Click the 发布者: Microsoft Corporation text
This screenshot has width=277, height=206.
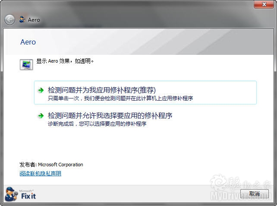pyautogui.click(x=51, y=165)
